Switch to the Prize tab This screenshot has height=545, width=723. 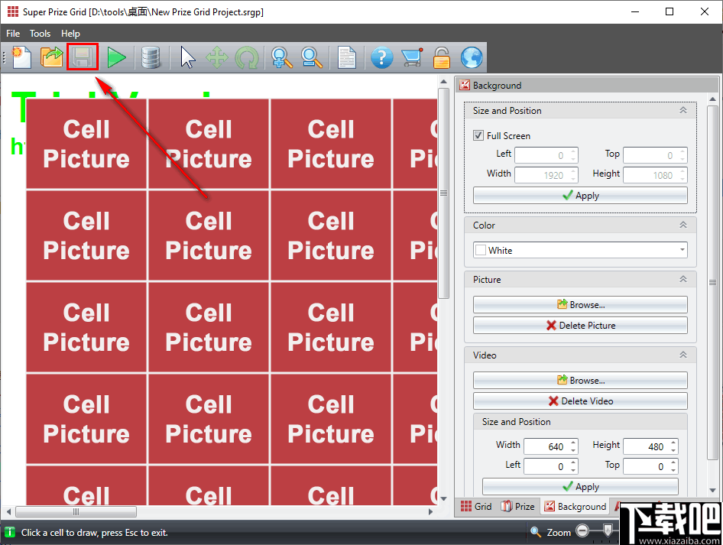(518, 506)
